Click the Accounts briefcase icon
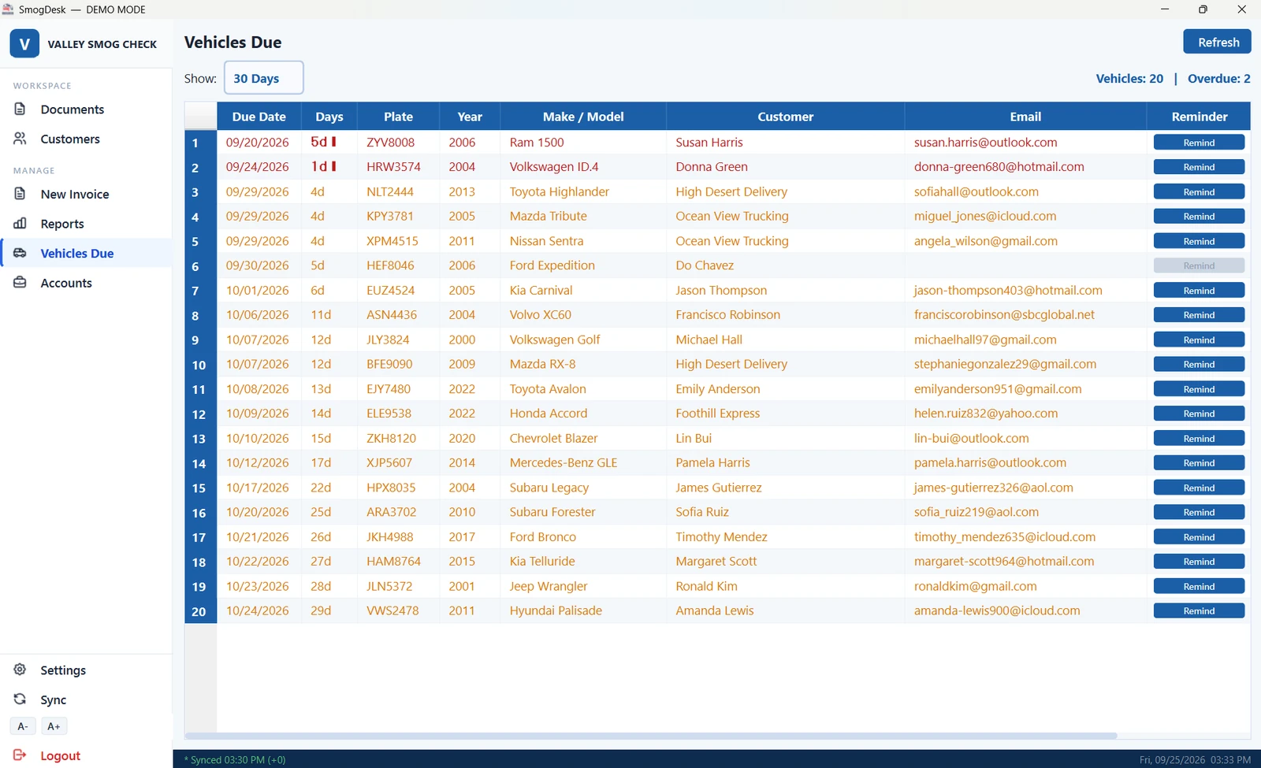 [20, 283]
